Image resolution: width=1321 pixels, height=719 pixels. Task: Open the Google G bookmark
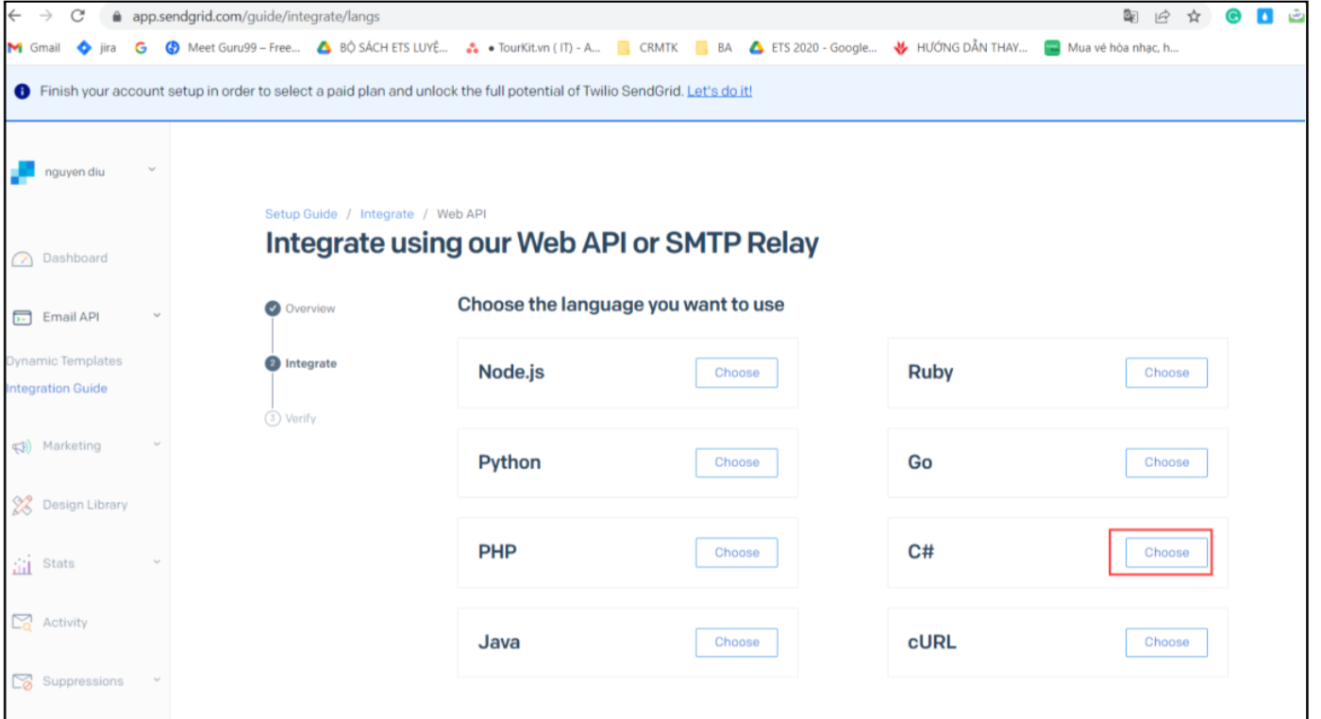pos(141,48)
